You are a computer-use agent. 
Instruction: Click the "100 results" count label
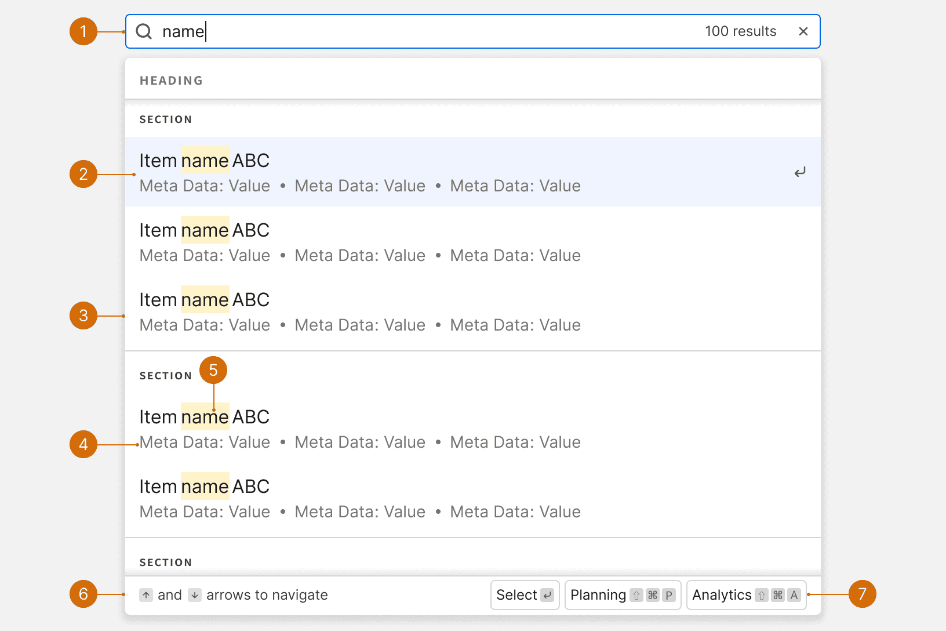[x=740, y=31]
